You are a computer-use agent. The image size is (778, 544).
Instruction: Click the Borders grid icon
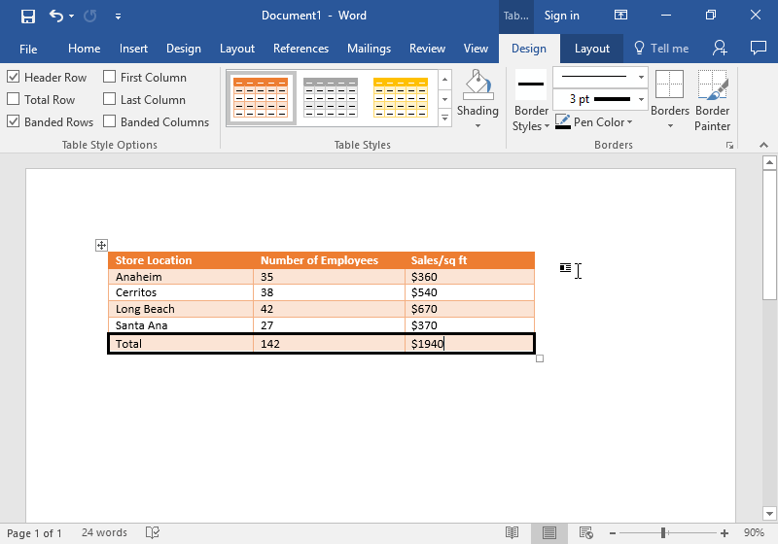coord(669,85)
